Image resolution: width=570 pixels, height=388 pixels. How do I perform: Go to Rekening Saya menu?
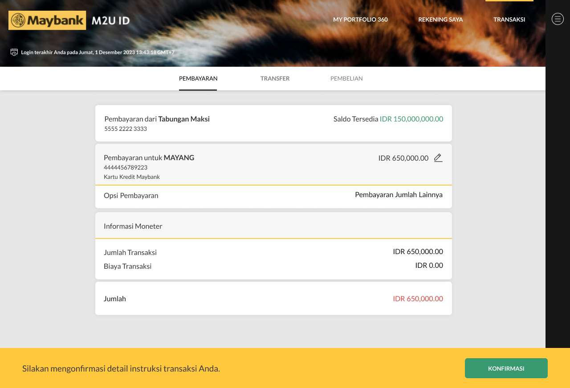point(440,20)
